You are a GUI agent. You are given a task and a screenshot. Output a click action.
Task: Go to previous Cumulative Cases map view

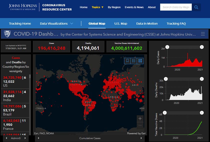coord(38,138)
